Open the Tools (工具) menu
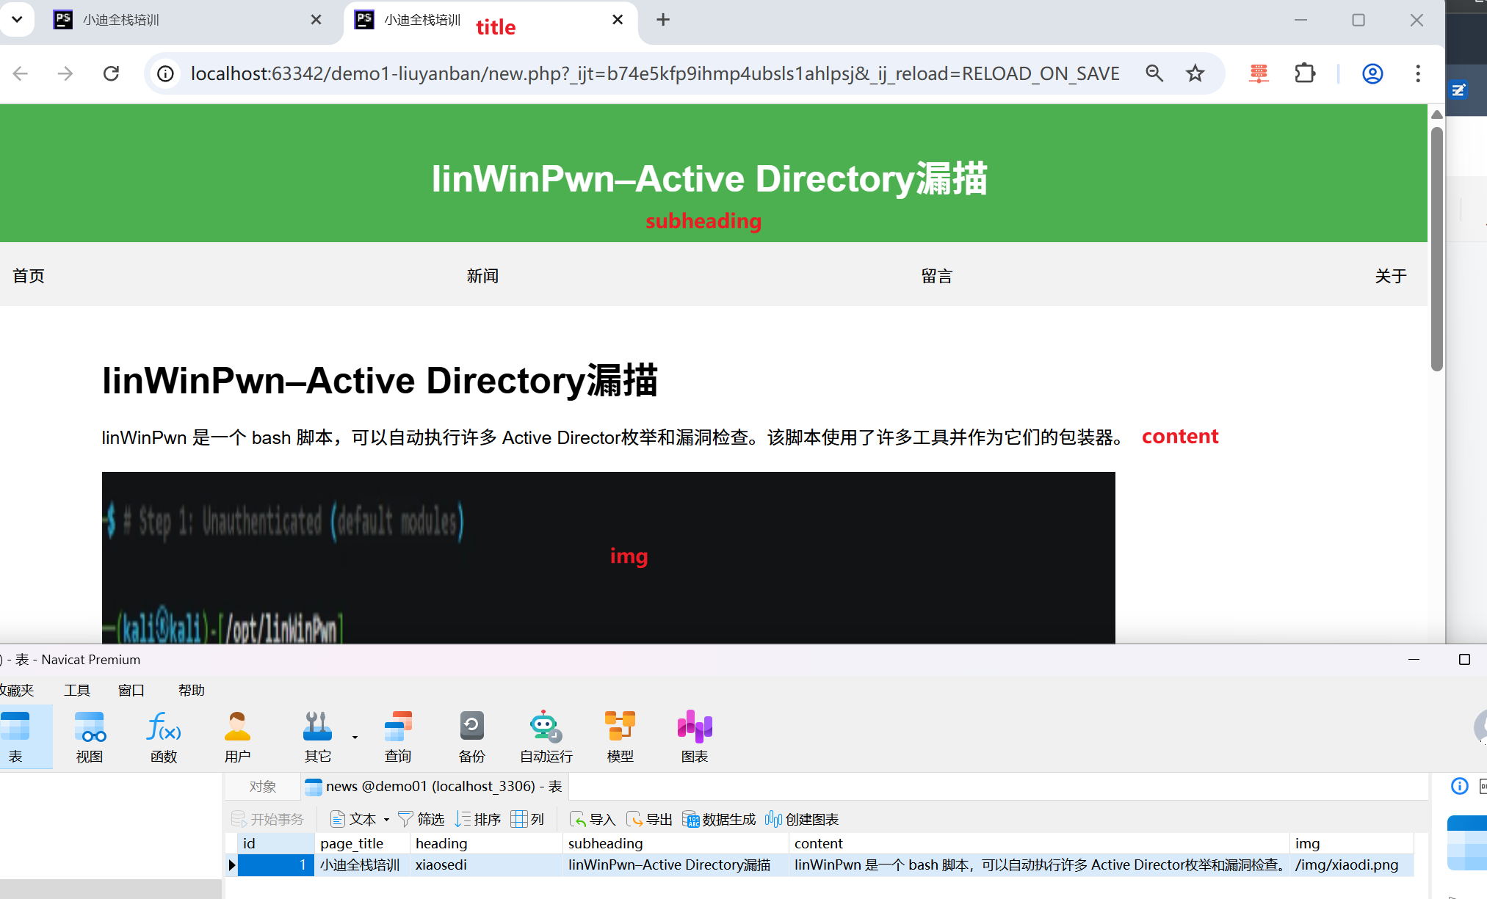This screenshot has height=899, width=1487. (77, 690)
